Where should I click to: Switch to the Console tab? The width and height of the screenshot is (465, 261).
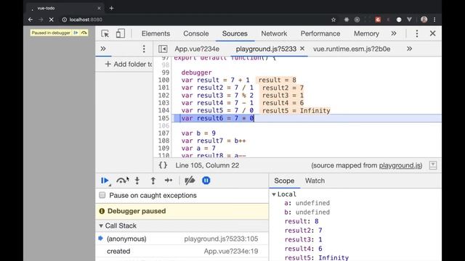(196, 33)
